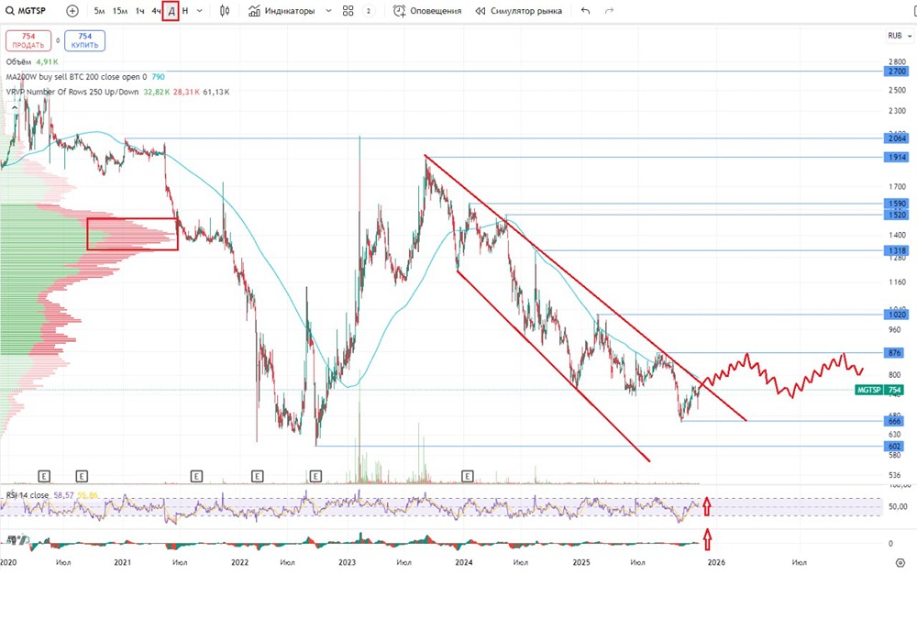Screen dimensions: 917x619
Task: Switch to the 5м timeframe
Action: [x=99, y=10]
